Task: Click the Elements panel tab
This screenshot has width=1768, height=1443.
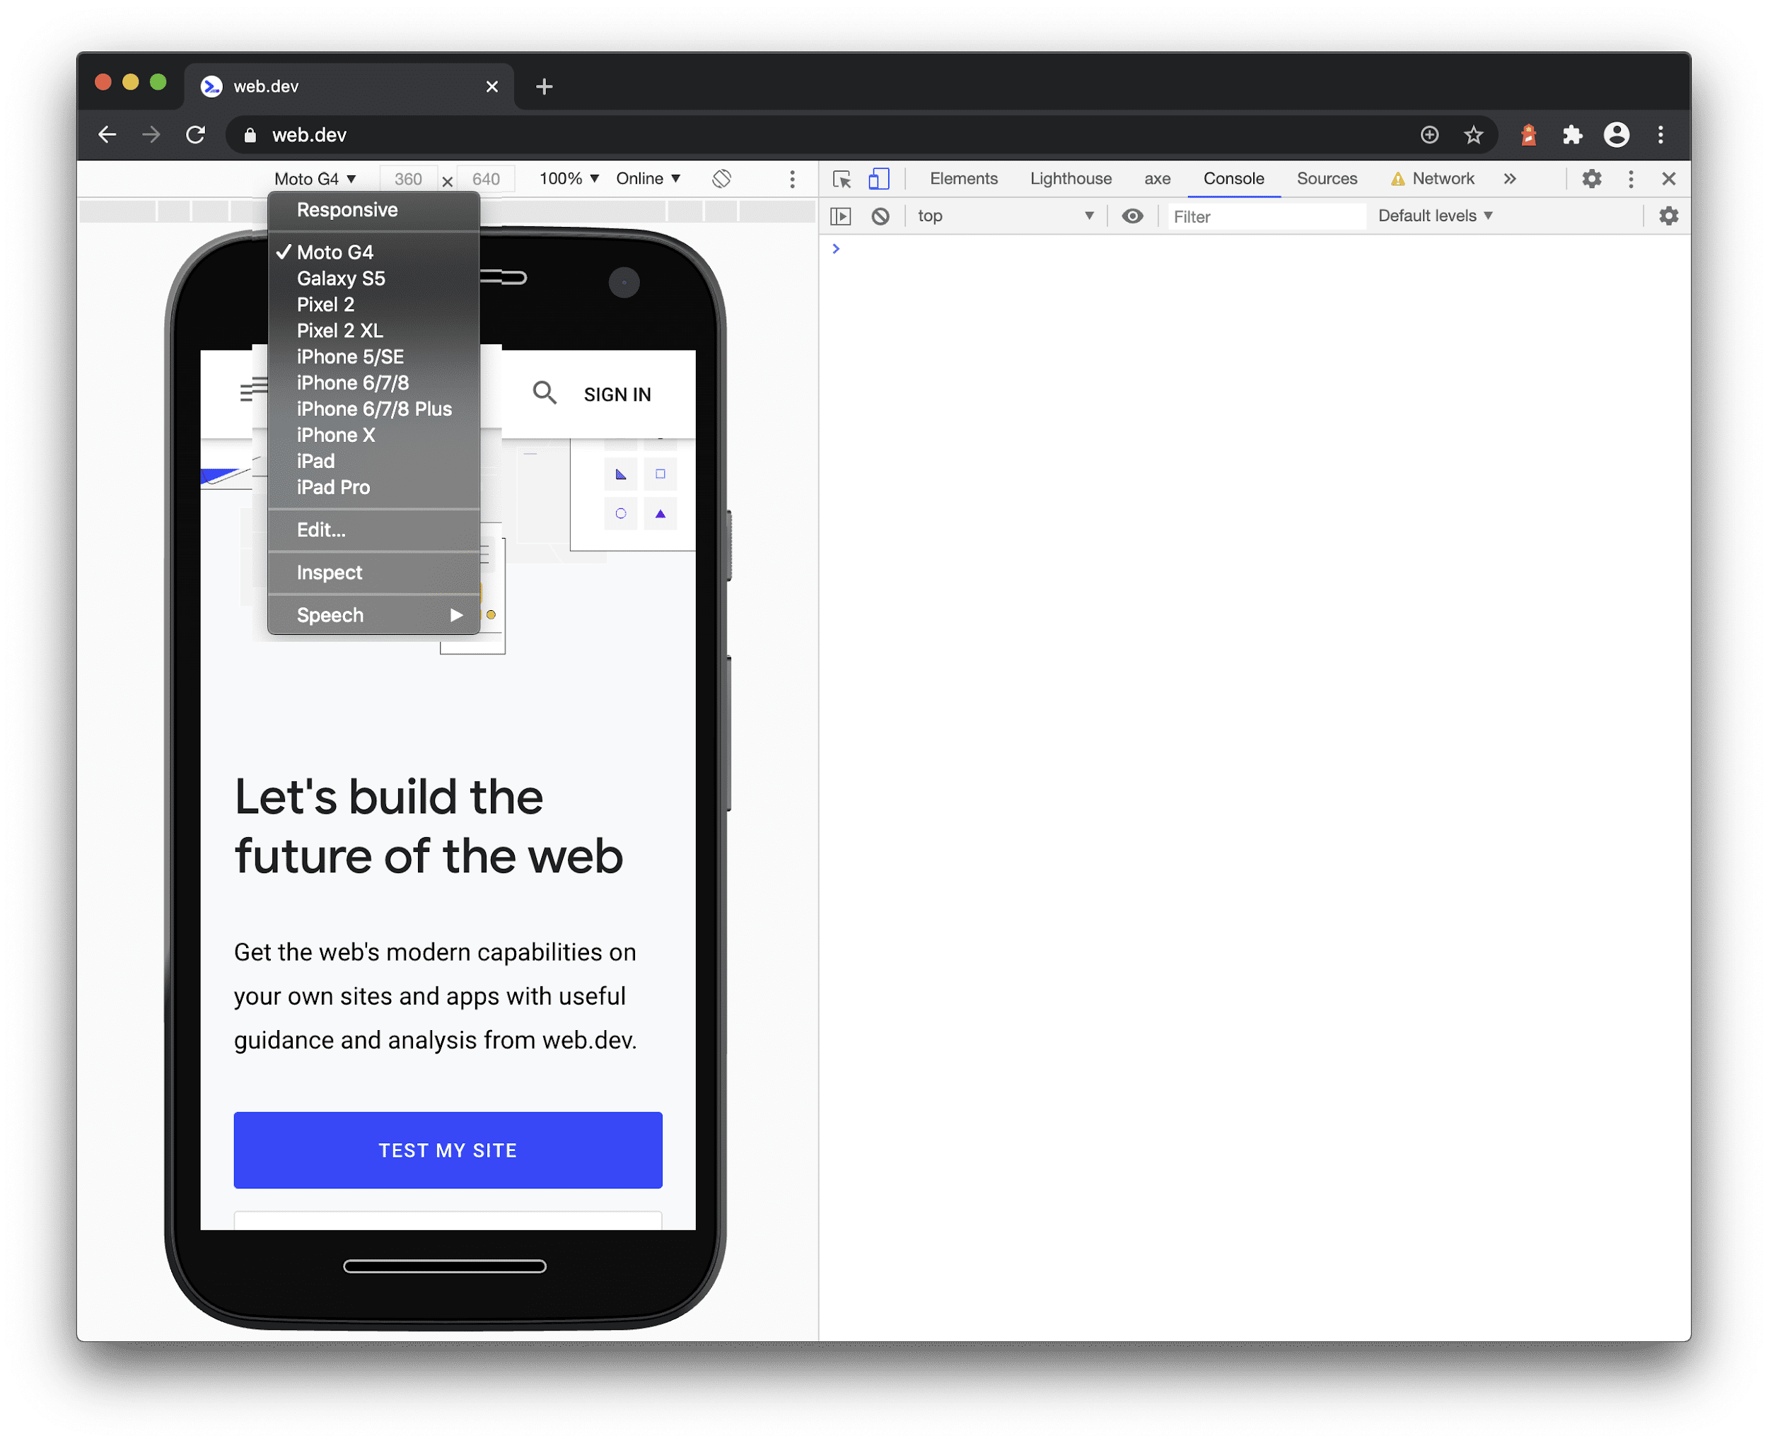Action: [x=965, y=179]
